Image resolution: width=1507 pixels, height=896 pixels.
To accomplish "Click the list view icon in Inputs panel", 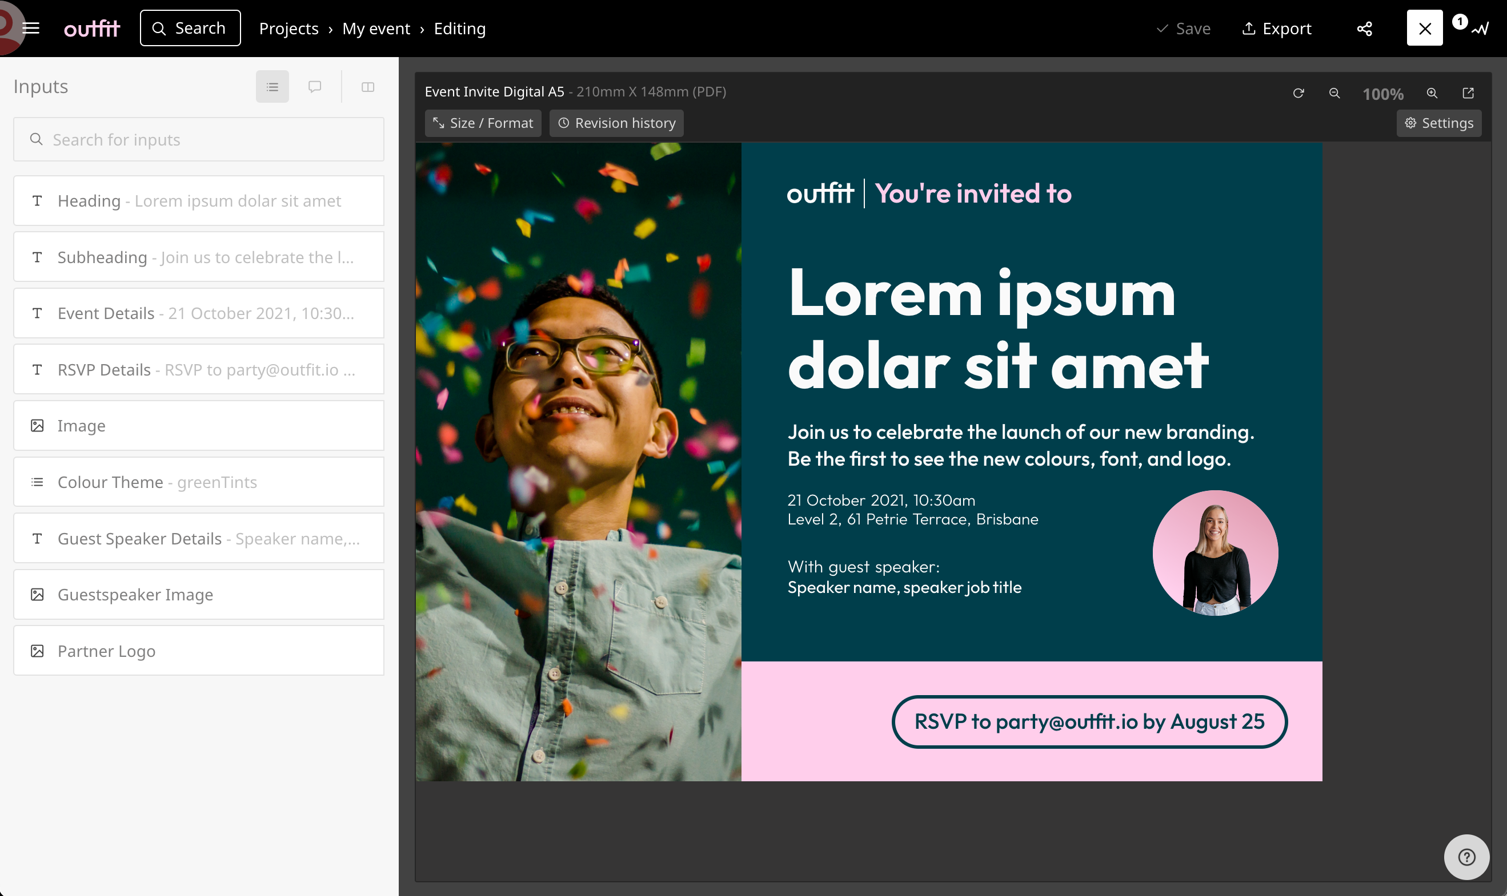I will pyautogui.click(x=272, y=87).
